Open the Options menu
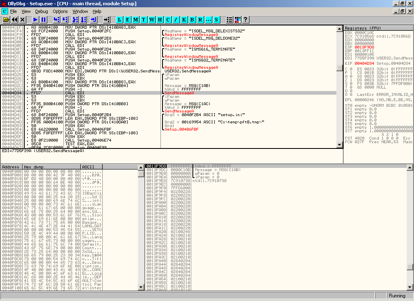The image size is (414, 301). click(60, 11)
